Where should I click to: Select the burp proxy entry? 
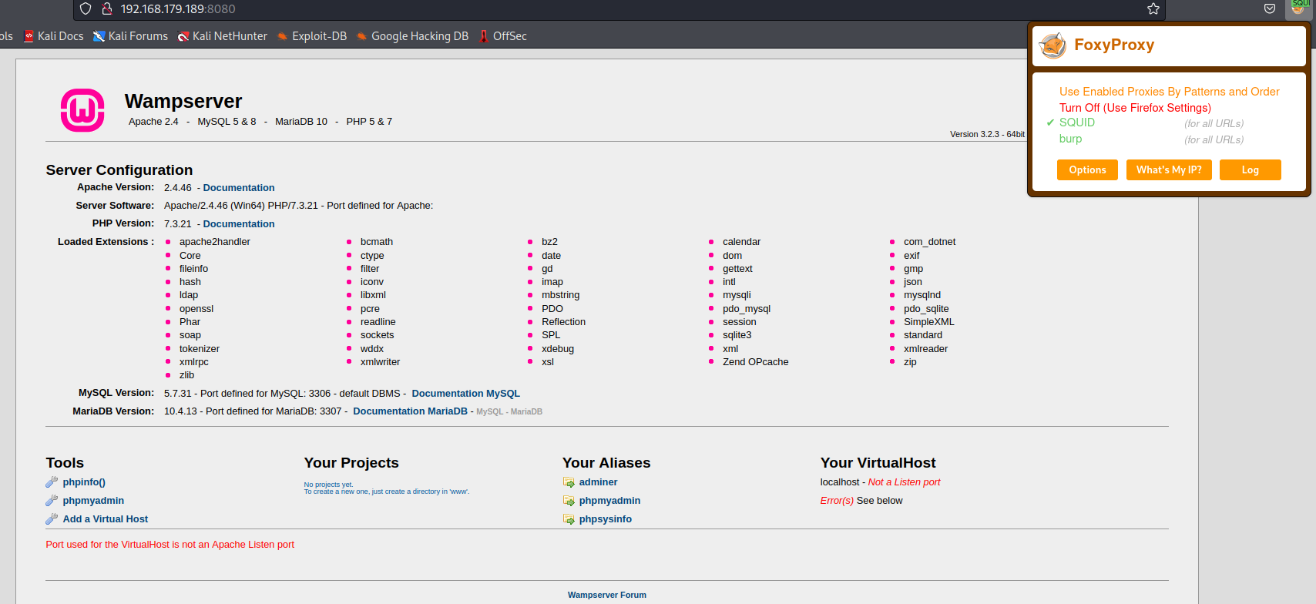(1070, 139)
